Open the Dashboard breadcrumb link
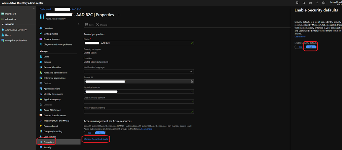The image size is (342, 150). tap(45, 9)
